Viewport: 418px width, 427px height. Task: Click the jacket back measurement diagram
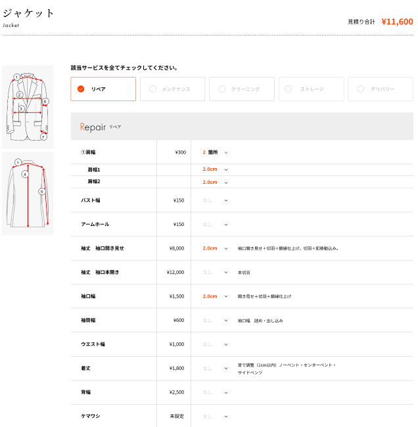pos(28,193)
